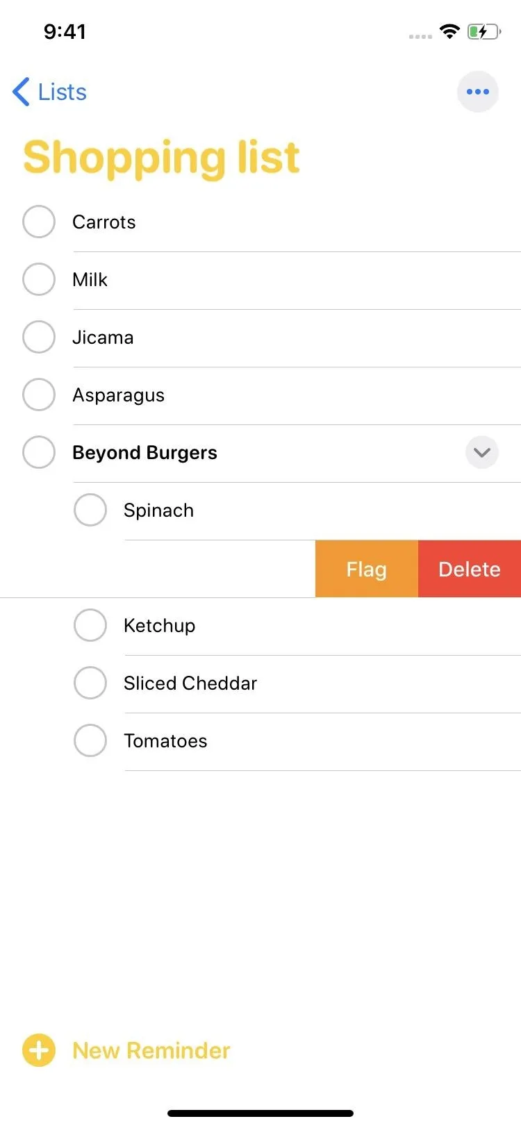521x1128 pixels.
Task: Open the ellipsis more options button
Action: pos(477,92)
